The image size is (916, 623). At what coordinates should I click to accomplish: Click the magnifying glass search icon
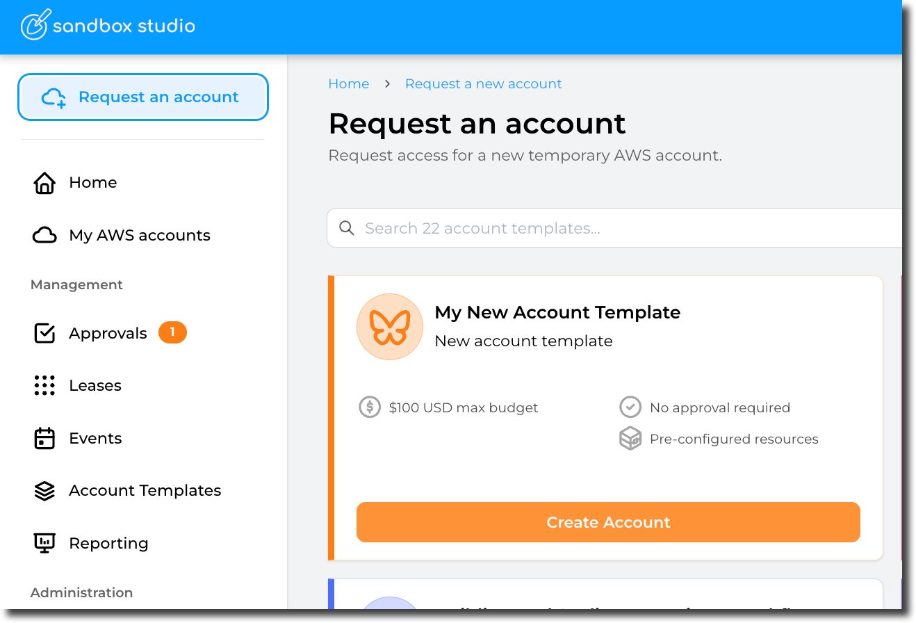click(346, 228)
